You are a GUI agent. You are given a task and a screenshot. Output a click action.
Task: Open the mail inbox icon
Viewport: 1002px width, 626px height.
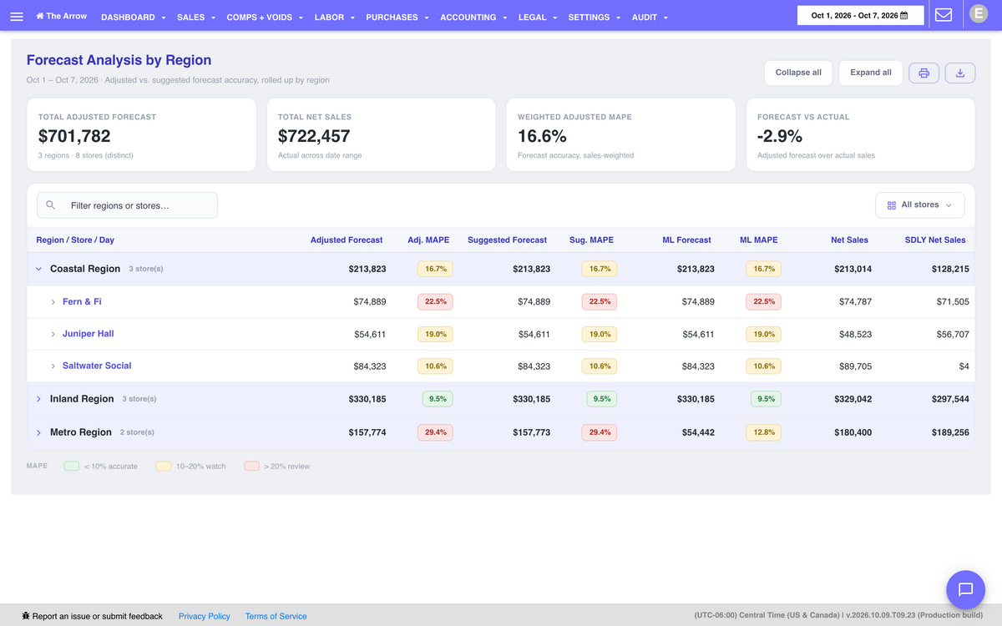pyautogui.click(x=944, y=15)
